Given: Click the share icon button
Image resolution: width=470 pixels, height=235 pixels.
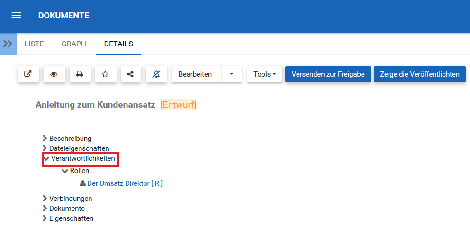Looking at the screenshot, I should [x=131, y=74].
